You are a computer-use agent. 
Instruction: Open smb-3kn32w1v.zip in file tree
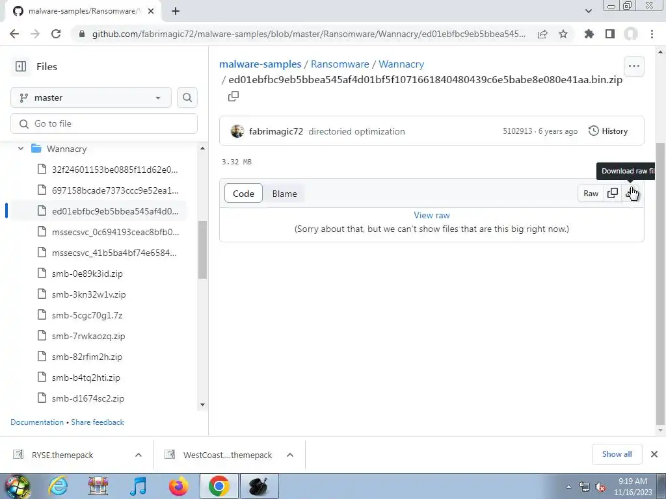pos(88,294)
